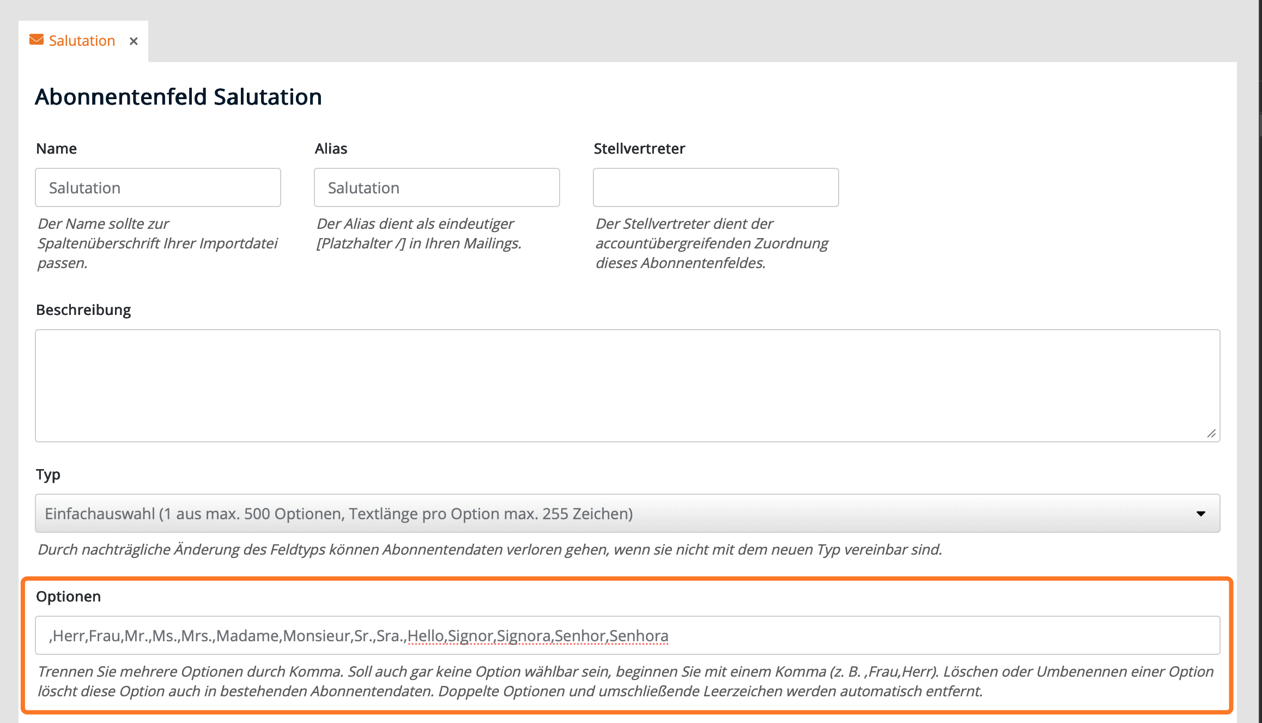Click the heading Abonnentenfeld Salutation

pyautogui.click(x=178, y=97)
